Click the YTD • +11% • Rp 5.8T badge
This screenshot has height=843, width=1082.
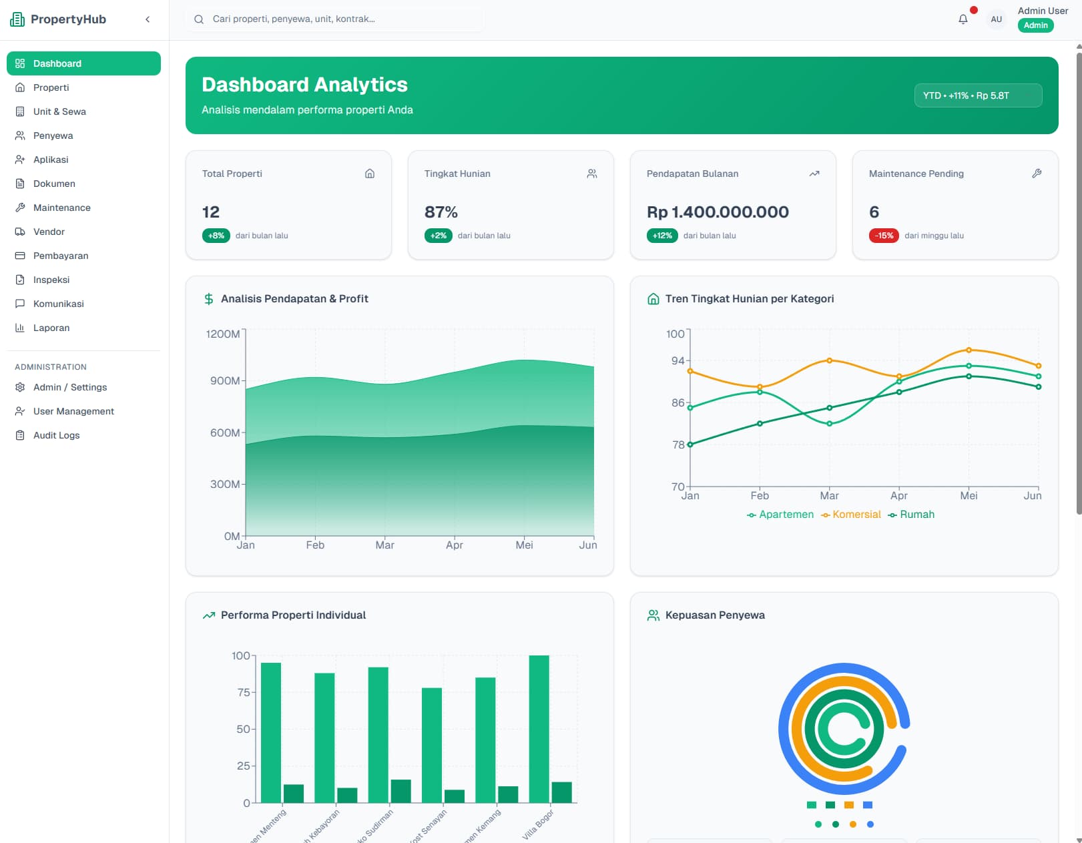click(x=978, y=95)
